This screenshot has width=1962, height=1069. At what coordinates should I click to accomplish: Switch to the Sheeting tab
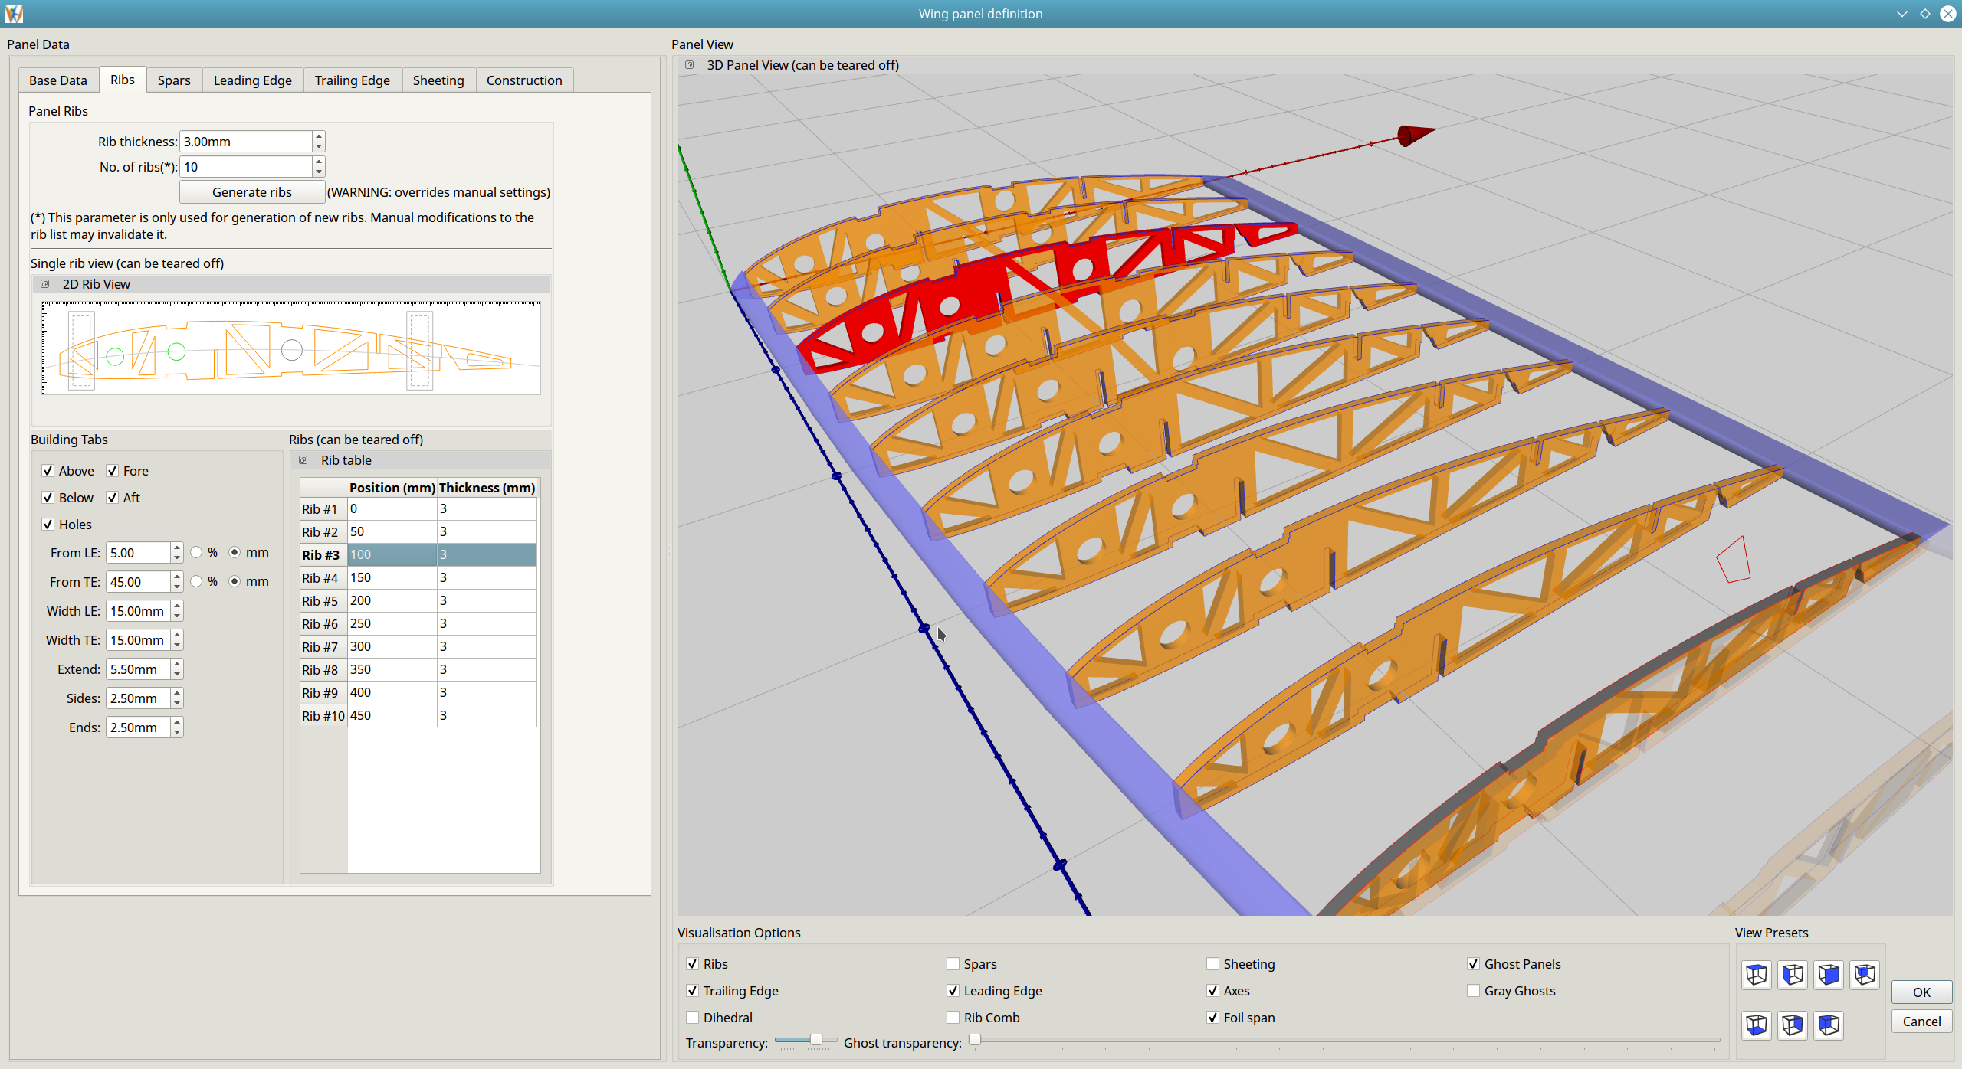[438, 80]
